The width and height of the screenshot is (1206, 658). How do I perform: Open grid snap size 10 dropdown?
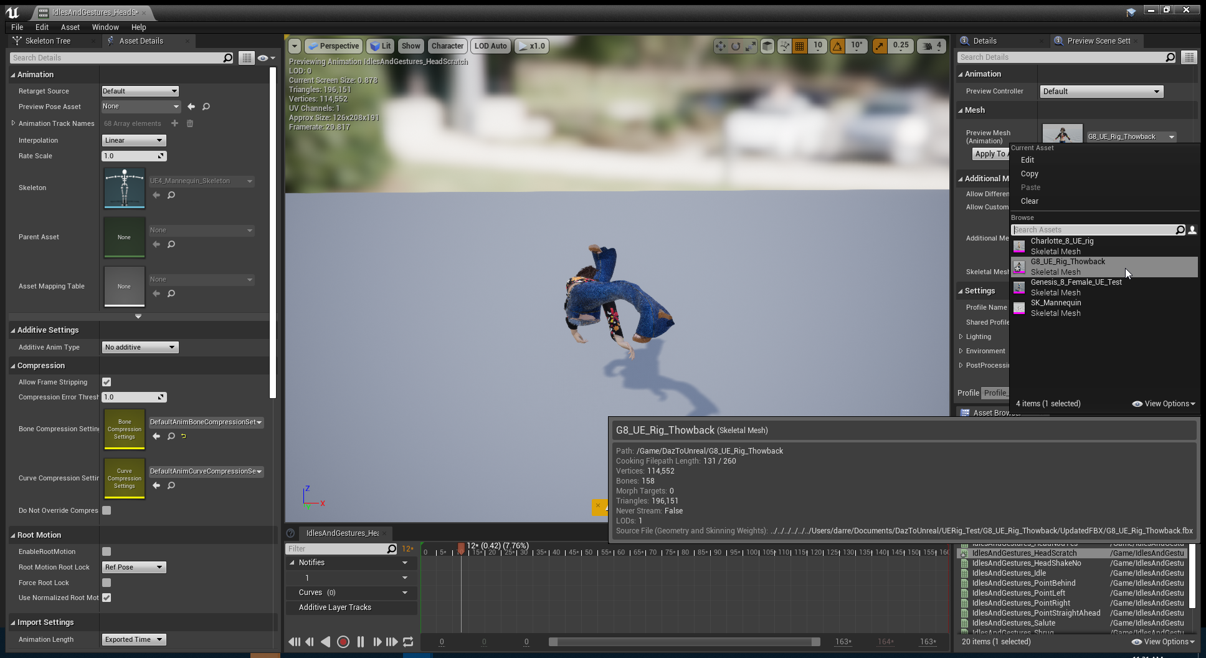(x=818, y=46)
